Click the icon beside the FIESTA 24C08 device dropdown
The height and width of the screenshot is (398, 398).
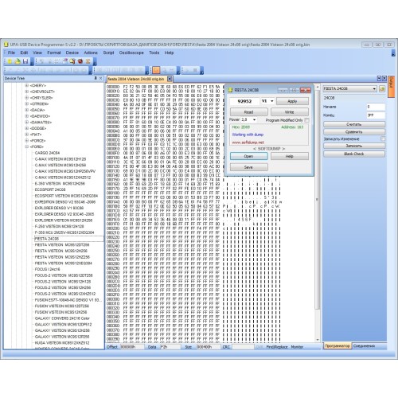(382, 88)
